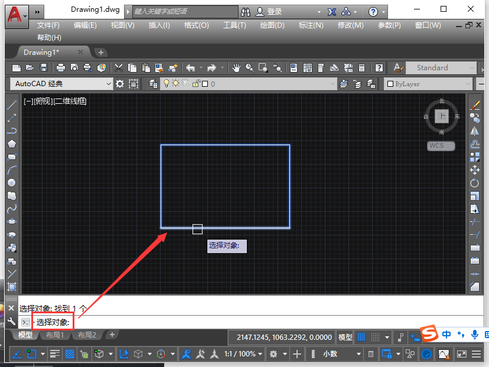Click the Chamfer modify tool

tap(475, 286)
